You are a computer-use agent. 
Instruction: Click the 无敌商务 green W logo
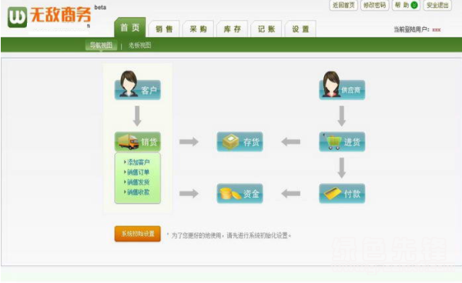click(17, 17)
